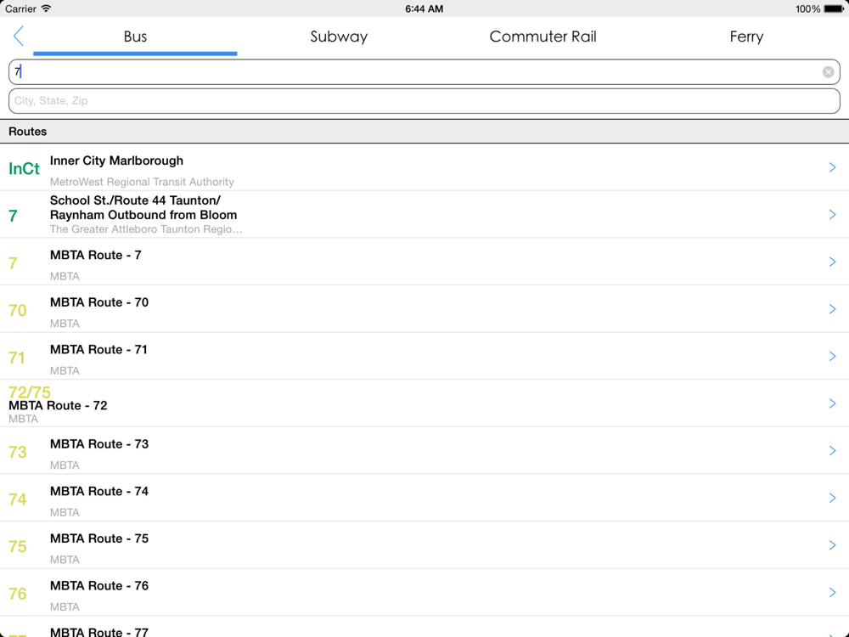Tap the yellow 74 route badge

(17, 499)
